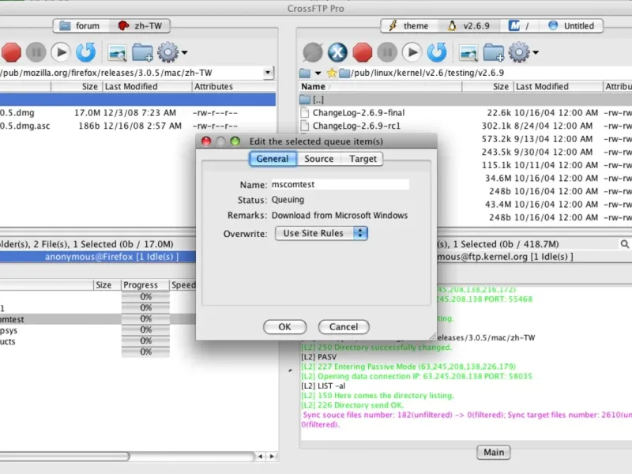Click the Name field containing mscomtest

coord(339,184)
